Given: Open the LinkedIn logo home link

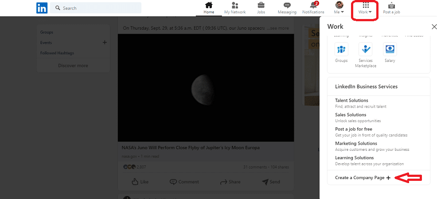Looking at the screenshot, I should pyautogui.click(x=42, y=8).
